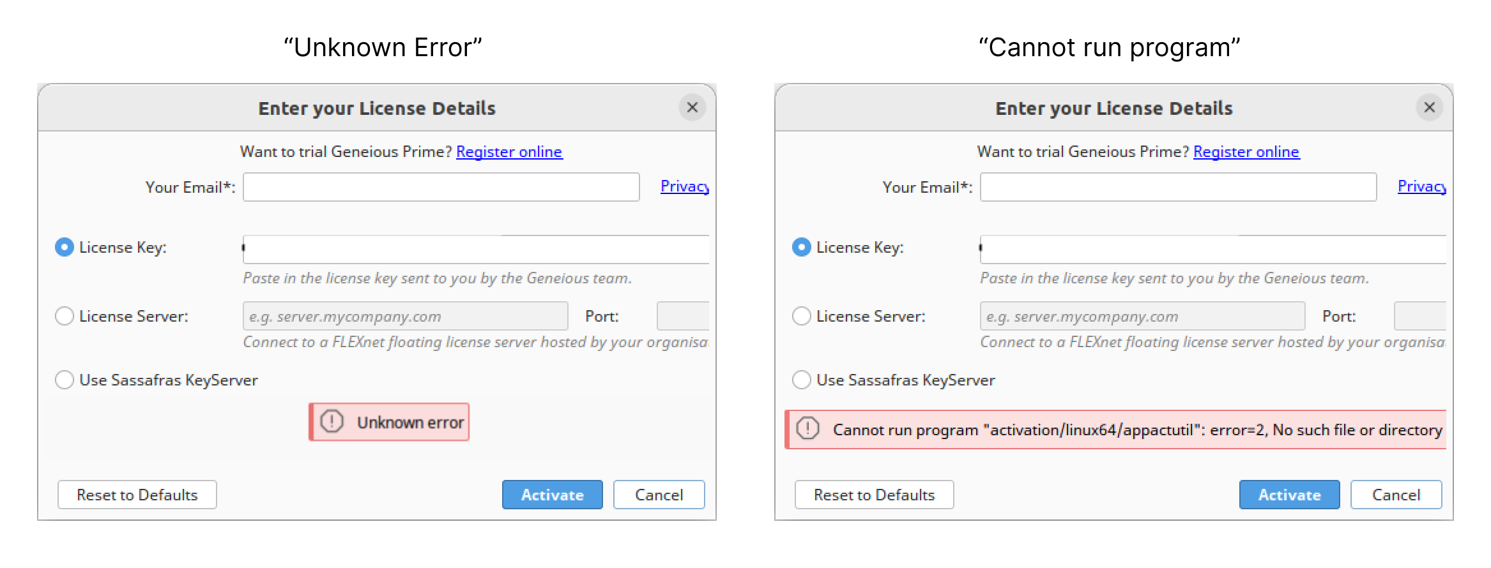The image size is (1491, 568).
Task: Click Reset to Defaults in right dialog
Action: [x=875, y=495]
